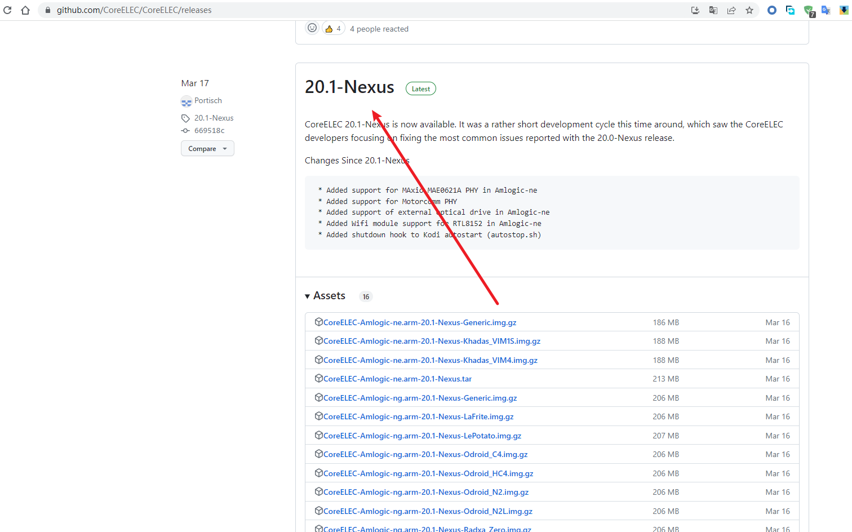Open the add reaction smiley picker
This screenshot has width=852, height=532.
[x=312, y=28]
